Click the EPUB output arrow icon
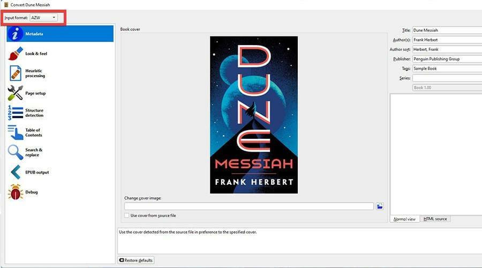The width and height of the screenshot is (482, 268). 16,172
